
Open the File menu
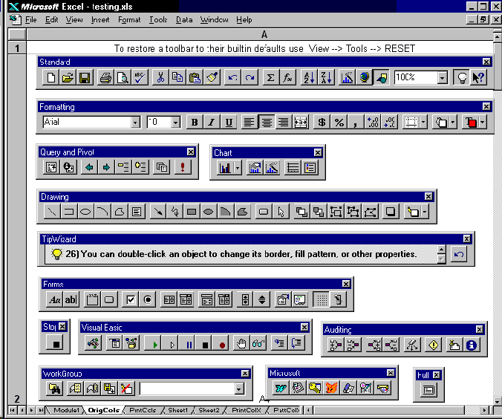30,20
